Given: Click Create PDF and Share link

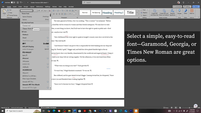Looking at the screenshot, I should pyautogui.click(x=154, y=12).
